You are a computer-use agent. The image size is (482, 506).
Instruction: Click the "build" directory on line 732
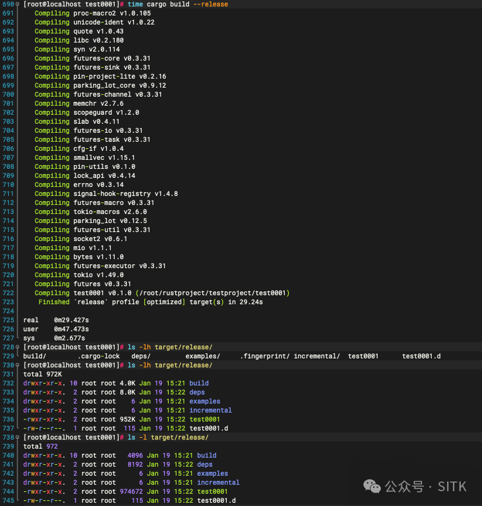[x=198, y=384]
